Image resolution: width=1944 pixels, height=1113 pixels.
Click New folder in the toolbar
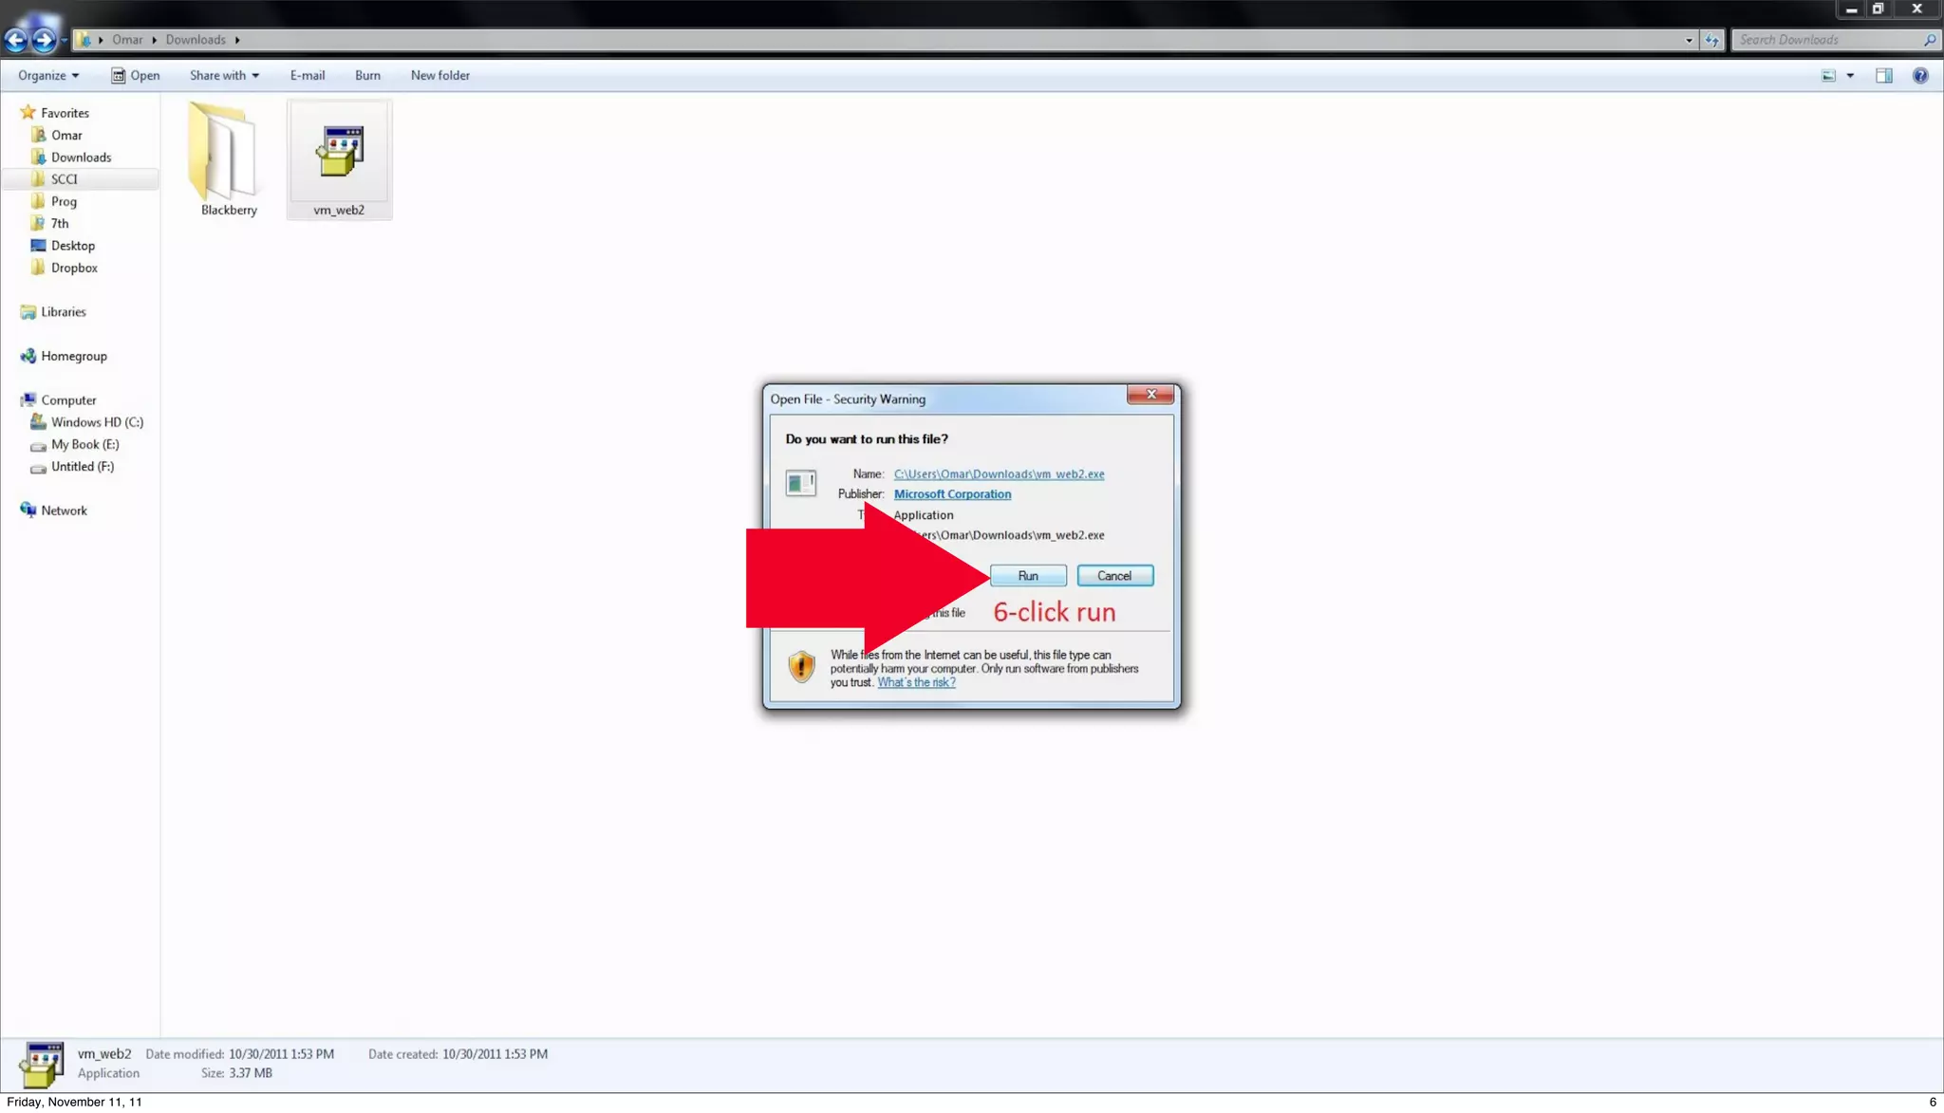click(439, 76)
